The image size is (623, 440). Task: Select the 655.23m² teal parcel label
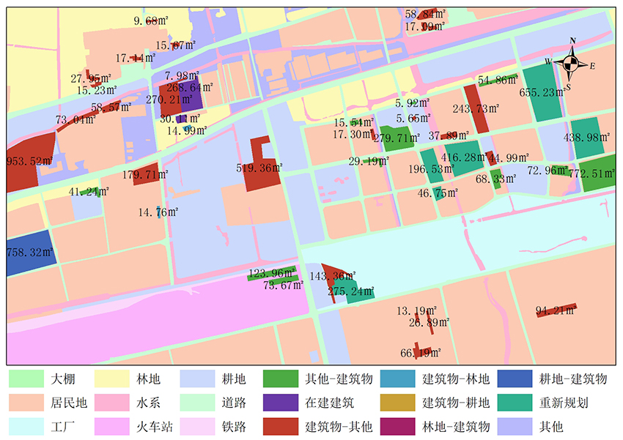click(545, 93)
